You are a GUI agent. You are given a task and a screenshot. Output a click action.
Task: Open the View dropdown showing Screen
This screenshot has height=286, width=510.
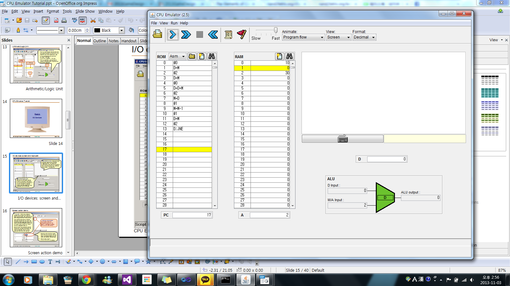pyautogui.click(x=339, y=37)
